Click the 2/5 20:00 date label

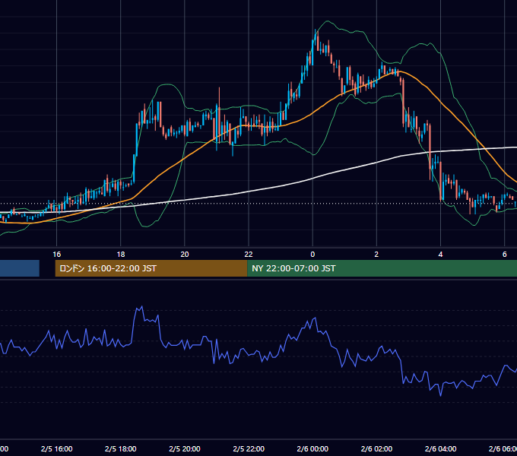pyautogui.click(x=185, y=448)
